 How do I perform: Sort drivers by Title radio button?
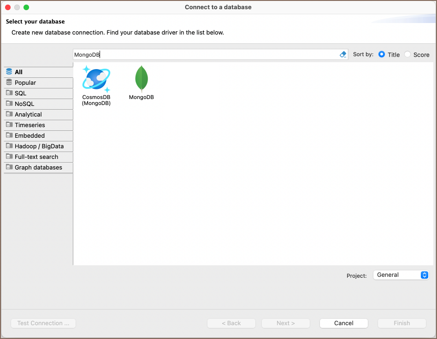pyautogui.click(x=382, y=54)
